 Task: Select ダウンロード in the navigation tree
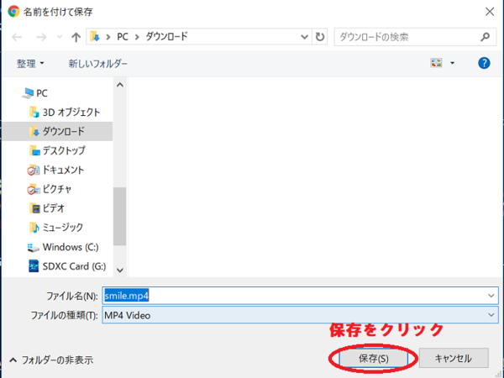(57, 131)
